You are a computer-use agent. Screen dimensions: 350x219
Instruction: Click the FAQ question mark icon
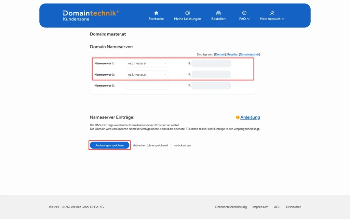point(244,13)
